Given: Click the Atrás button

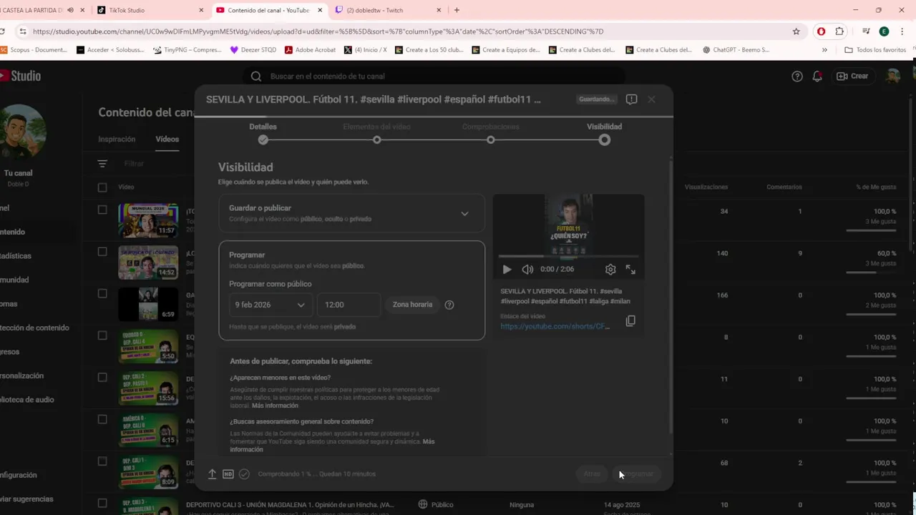Looking at the screenshot, I should [x=592, y=474].
